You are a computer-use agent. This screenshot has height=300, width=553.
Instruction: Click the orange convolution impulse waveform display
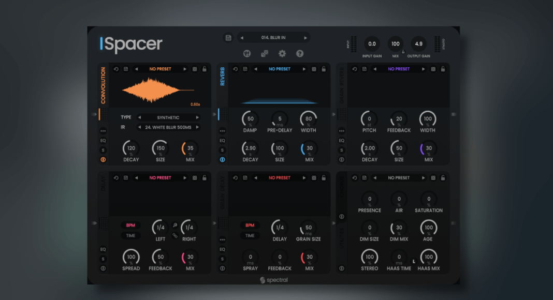coord(158,91)
